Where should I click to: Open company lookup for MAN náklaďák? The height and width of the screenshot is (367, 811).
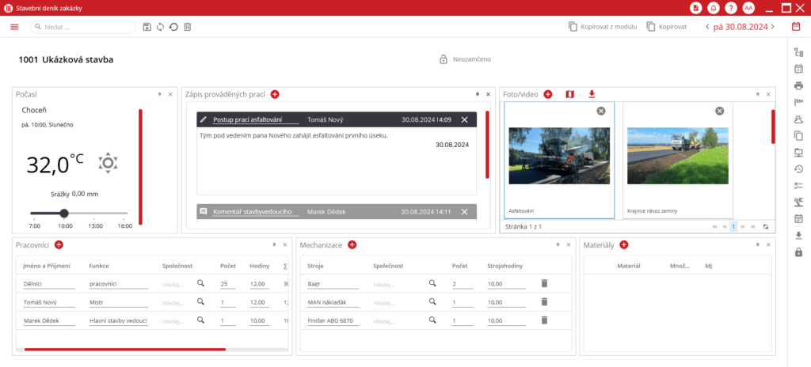pyautogui.click(x=432, y=301)
